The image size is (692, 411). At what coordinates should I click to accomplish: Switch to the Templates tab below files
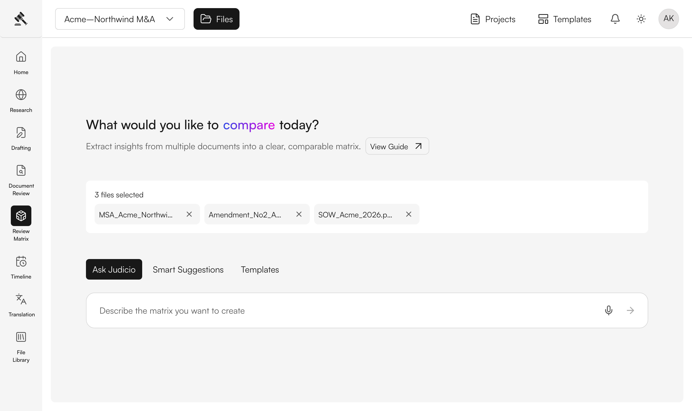coord(260,270)
